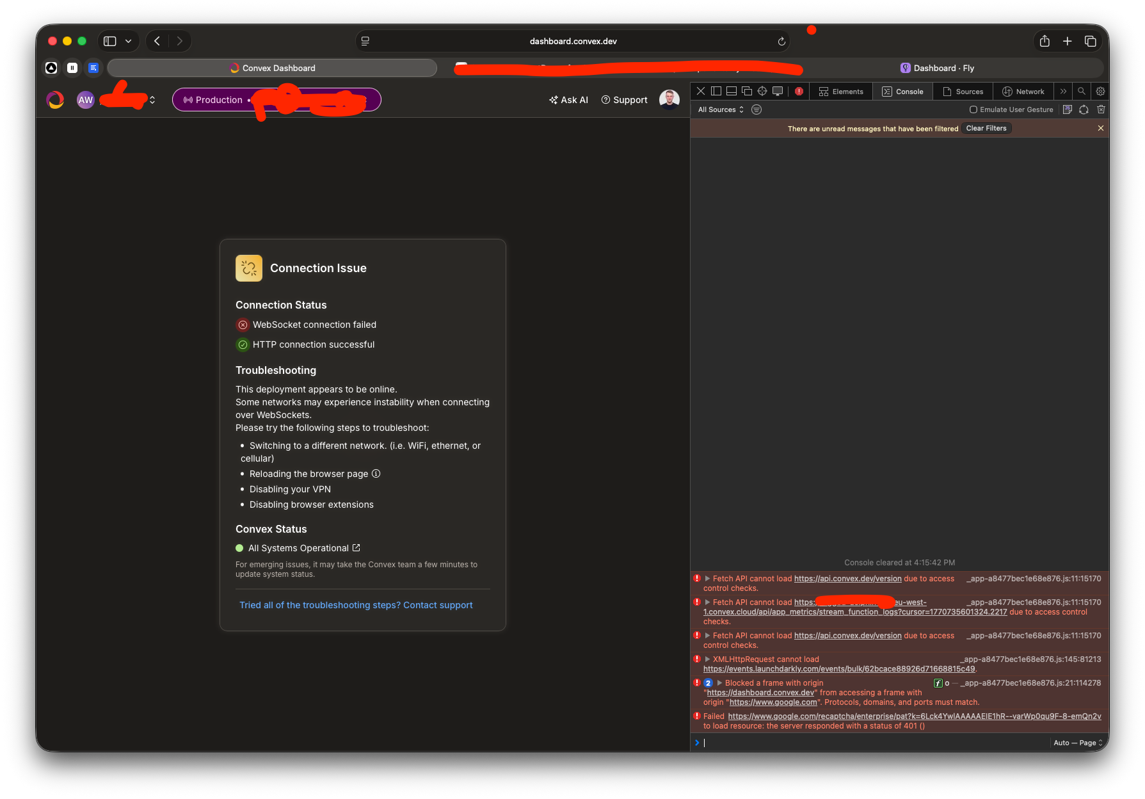The height and width of the screenshot is (799, 1145).
Task: Toggle the browser sidebar visibility
Action: [109, 40]
